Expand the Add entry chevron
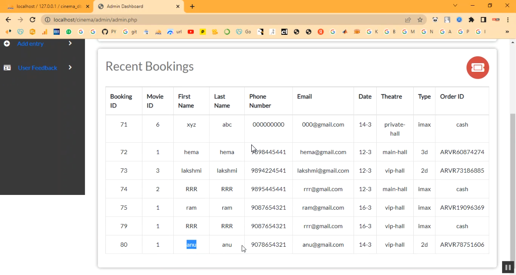The height and width of the screenshot is (275, 516). pos(70,43)
